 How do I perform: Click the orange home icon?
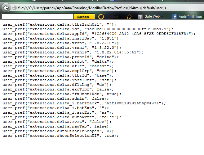point(129,17)
